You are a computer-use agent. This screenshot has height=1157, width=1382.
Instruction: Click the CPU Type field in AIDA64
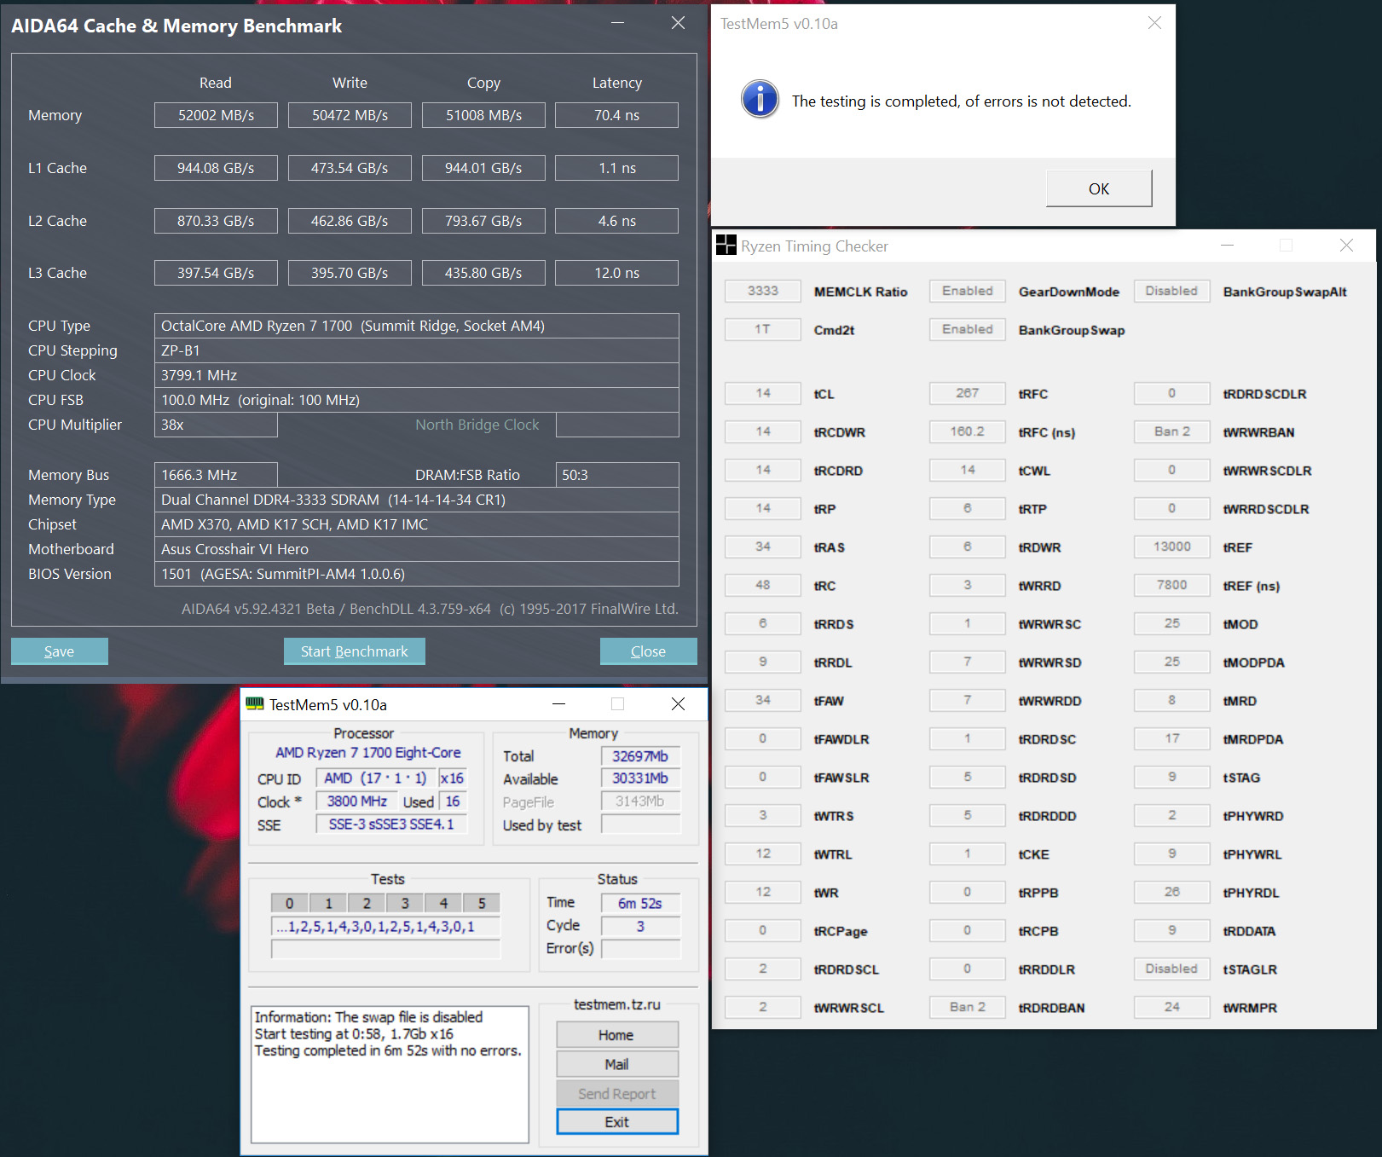point(417,326)
